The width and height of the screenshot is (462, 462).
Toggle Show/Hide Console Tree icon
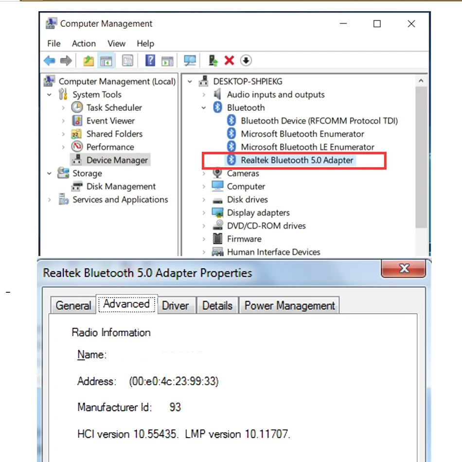point(106,61)
